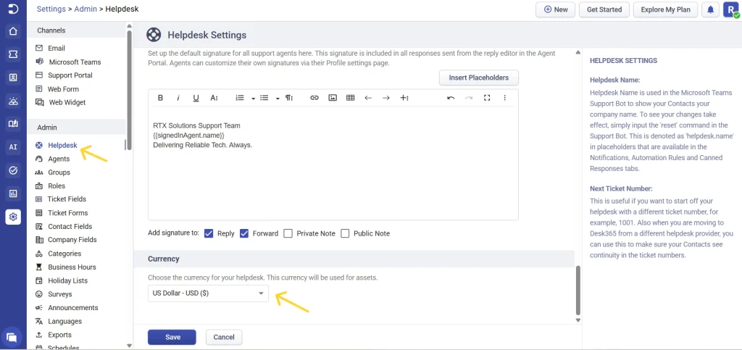Click the Insert Placeholders button

pyautogui.click(x=478, y=78)
